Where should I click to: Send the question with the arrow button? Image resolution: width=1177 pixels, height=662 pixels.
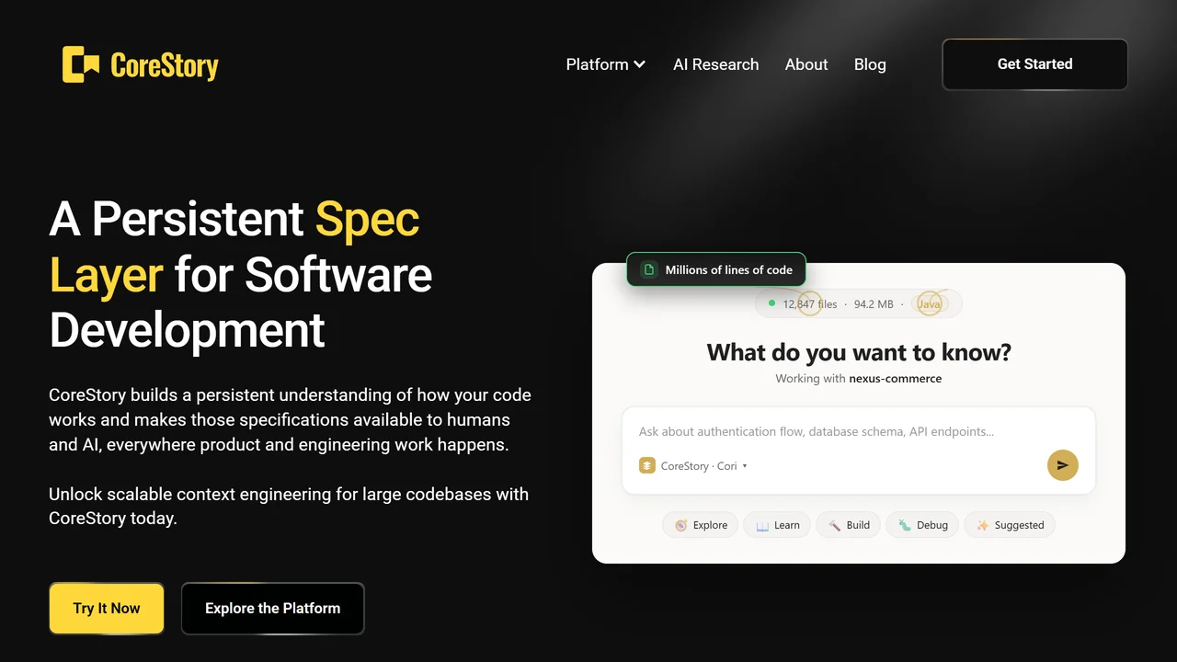pyautogui.click(x=1062, y=465)
